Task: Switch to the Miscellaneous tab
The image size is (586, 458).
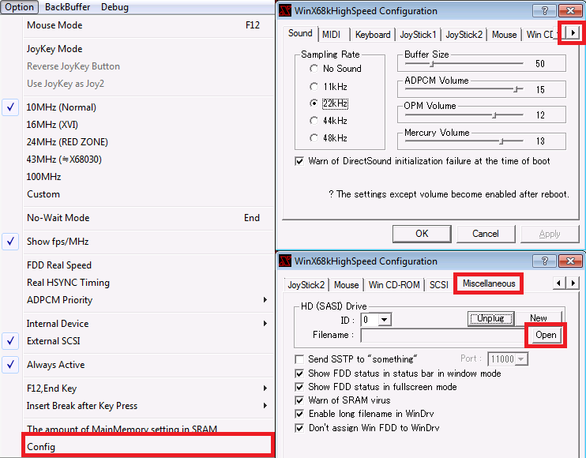Action: 489,283
